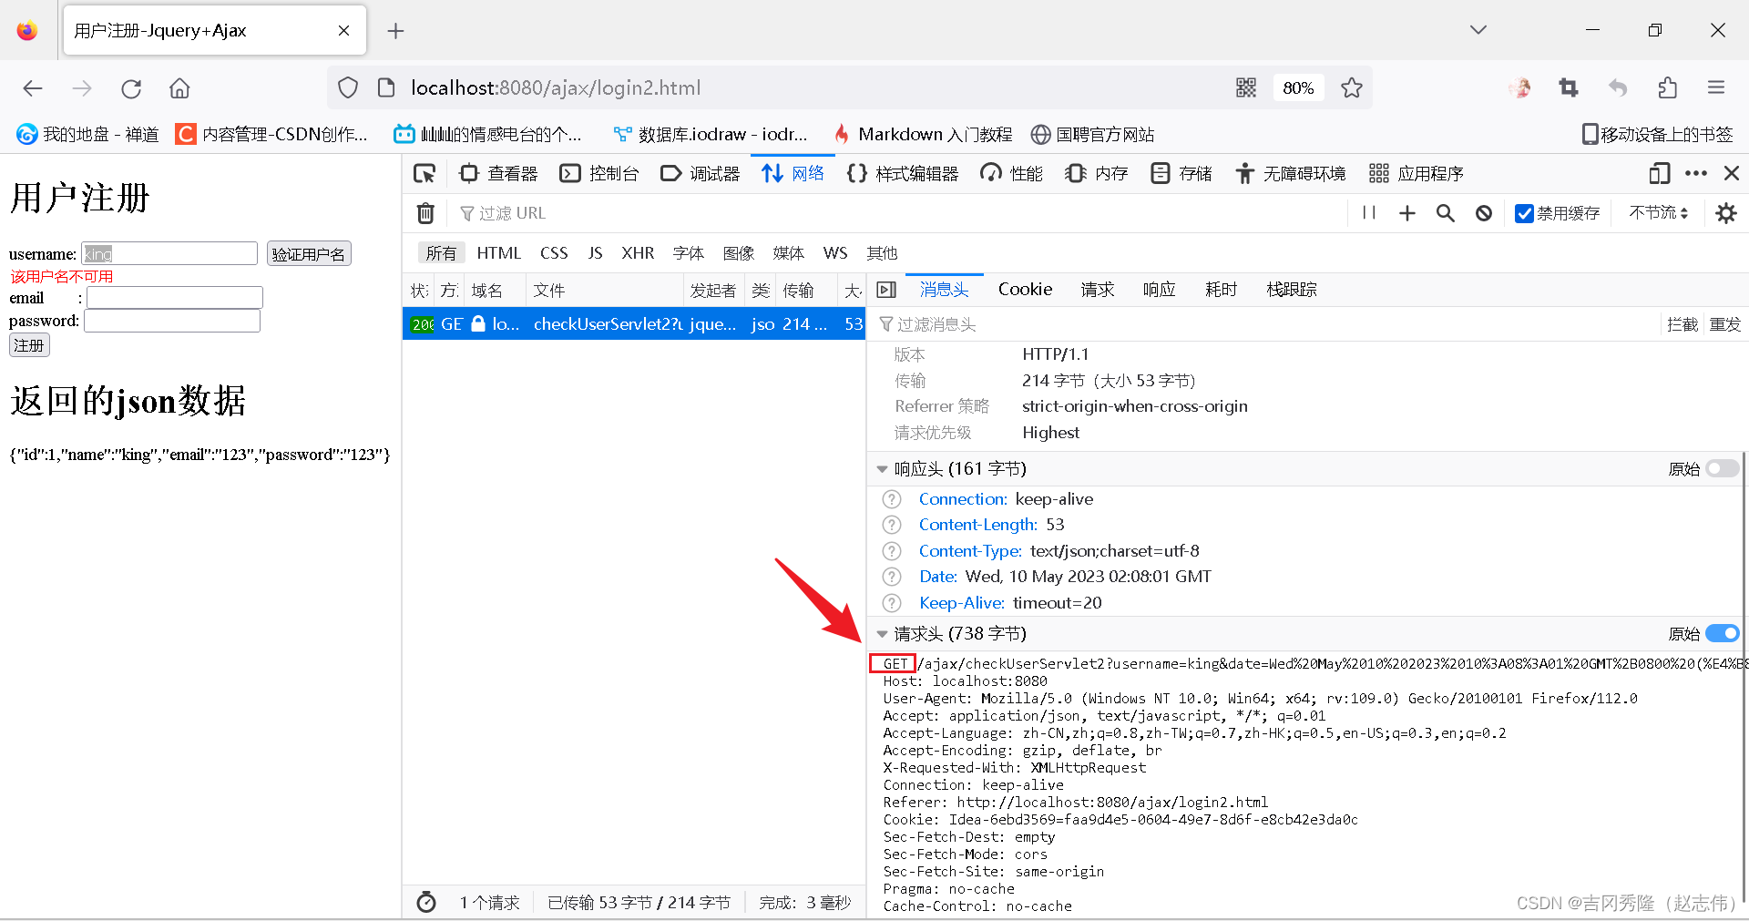Click the email input field
1749x921 pixels.
point(175,297)
